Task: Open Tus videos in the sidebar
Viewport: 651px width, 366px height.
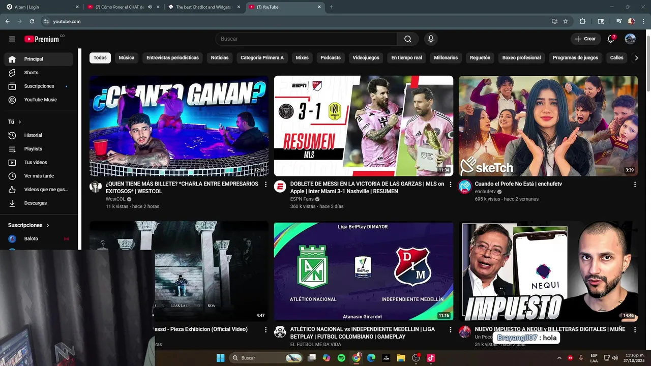Action: coord(39,162)
